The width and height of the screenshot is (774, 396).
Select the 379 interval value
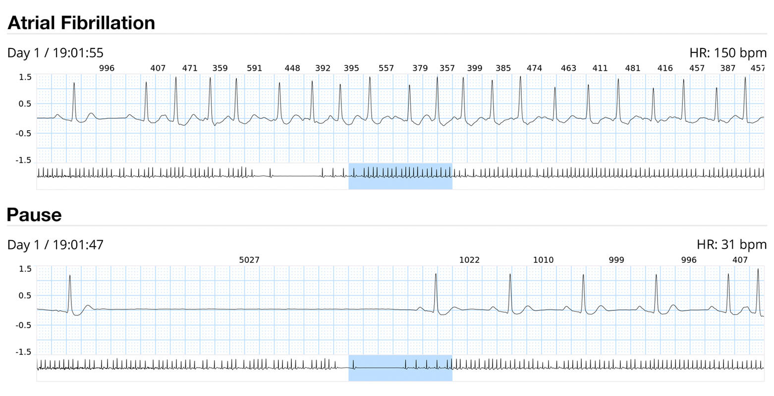tap(420, 68)
